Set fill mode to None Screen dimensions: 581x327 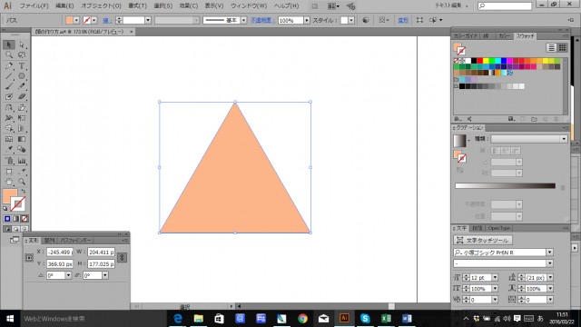[25, 219]
